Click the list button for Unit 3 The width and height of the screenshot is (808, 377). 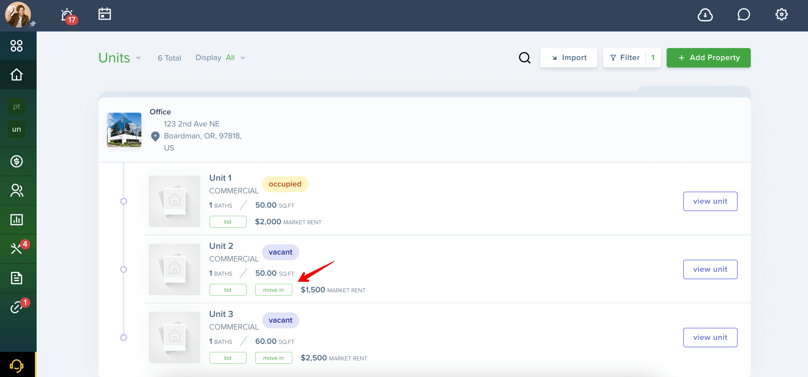coord(228,358)
